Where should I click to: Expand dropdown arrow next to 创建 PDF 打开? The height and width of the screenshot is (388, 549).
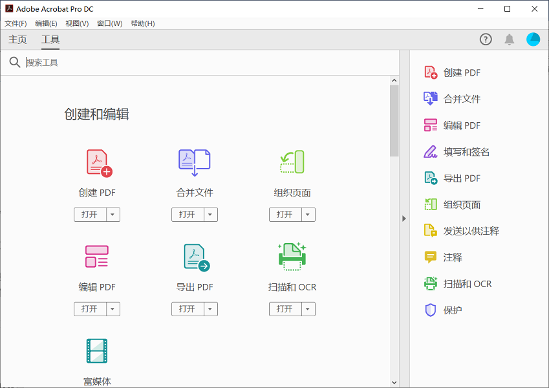[113, 215]
